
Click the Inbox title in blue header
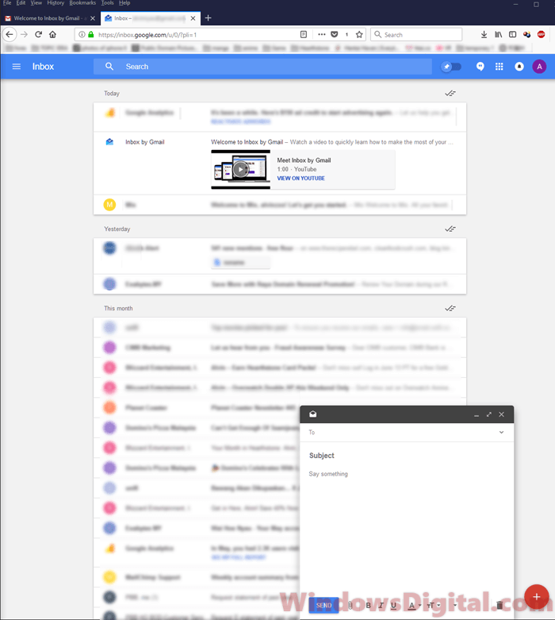[43, 67]
